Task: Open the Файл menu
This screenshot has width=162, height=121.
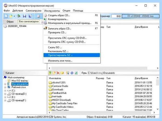Action: click(x=6, y=11)
